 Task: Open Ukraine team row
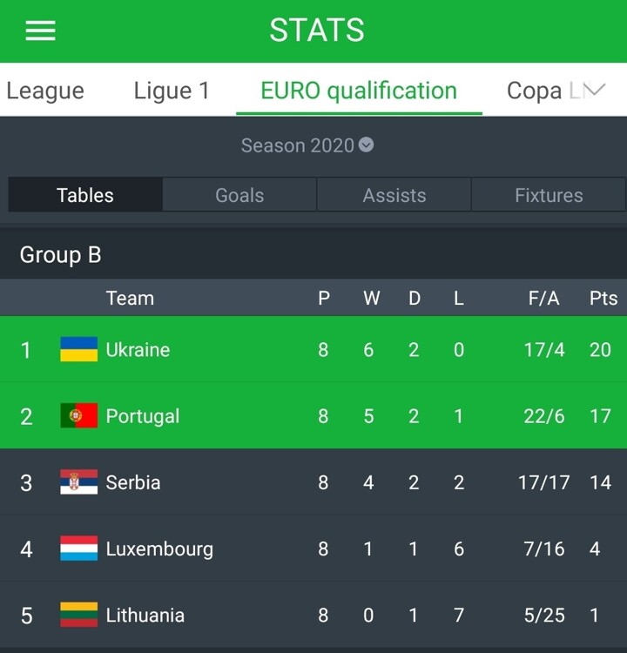pos(313,349)
